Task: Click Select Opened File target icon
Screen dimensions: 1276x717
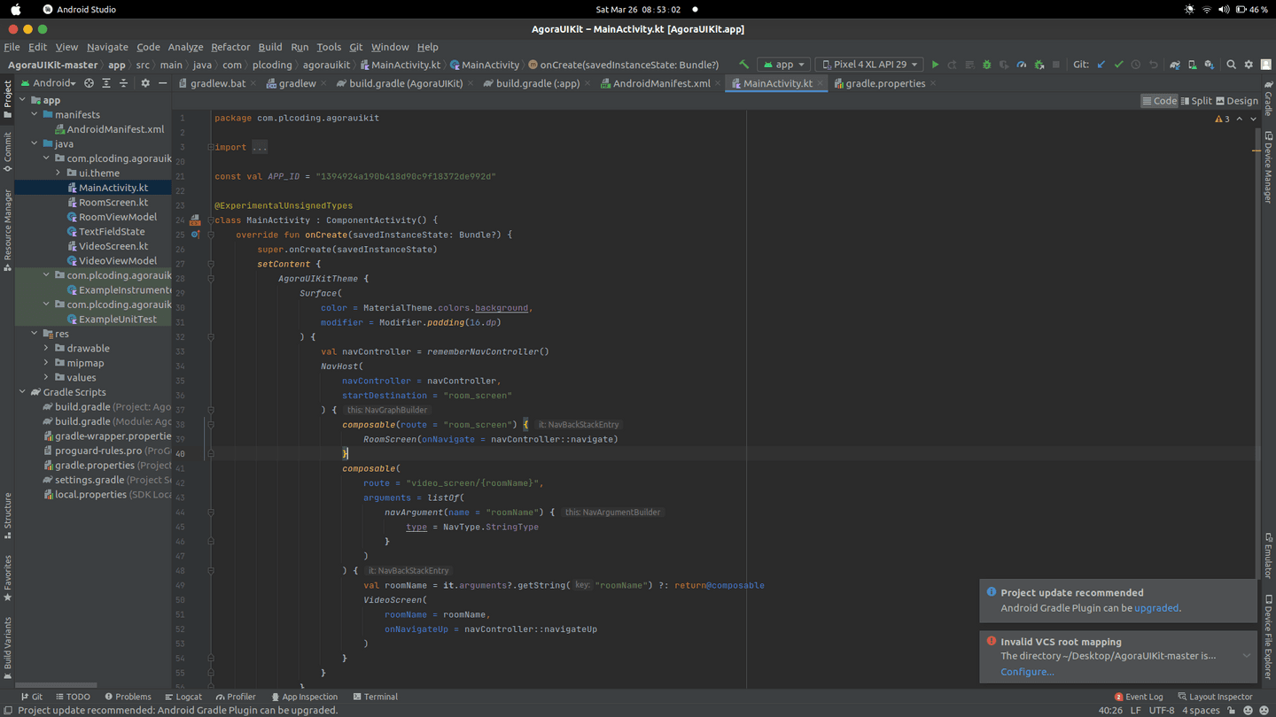Action: pyautogui.click(x=89, y=83)
